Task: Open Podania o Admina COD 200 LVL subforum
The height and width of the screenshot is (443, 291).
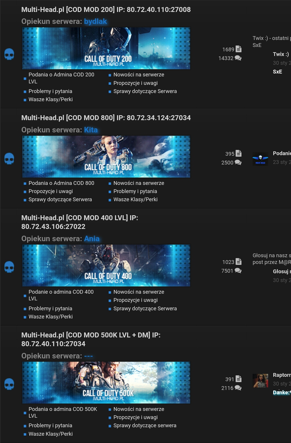Action: pyautogui.click(x=61, y=78)
